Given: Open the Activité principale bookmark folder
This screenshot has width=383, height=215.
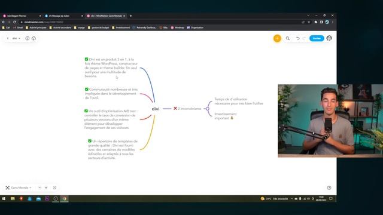Looking at the screenshot, I should click(36, 27).
